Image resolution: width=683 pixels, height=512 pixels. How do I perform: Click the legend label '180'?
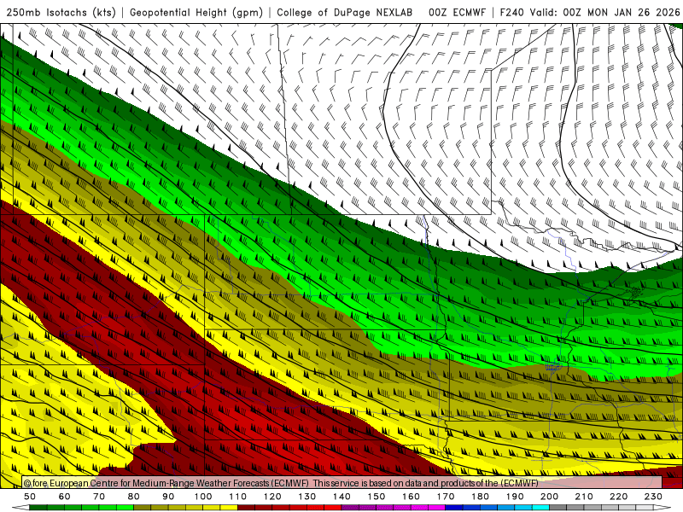(480, 497)
